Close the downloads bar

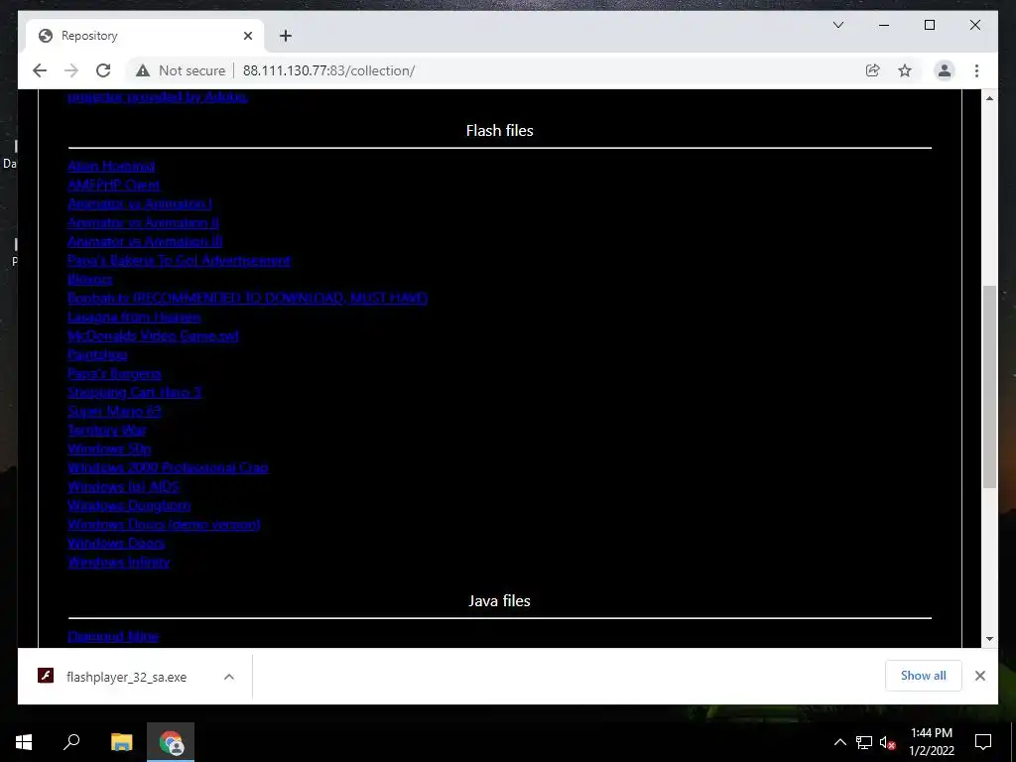pyautogui.click(x=979, y=676)
